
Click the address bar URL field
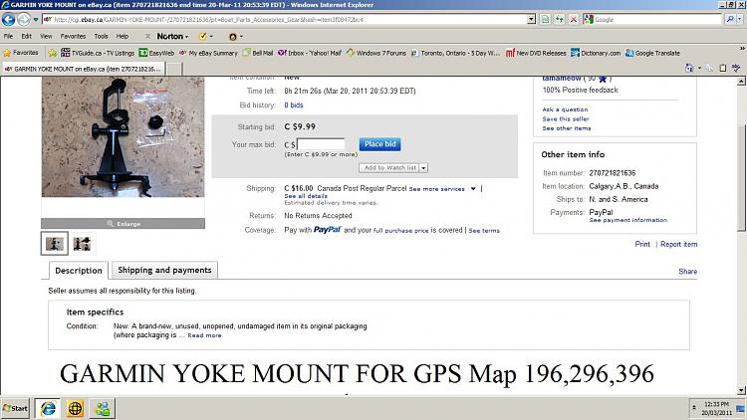pos(285,20)
